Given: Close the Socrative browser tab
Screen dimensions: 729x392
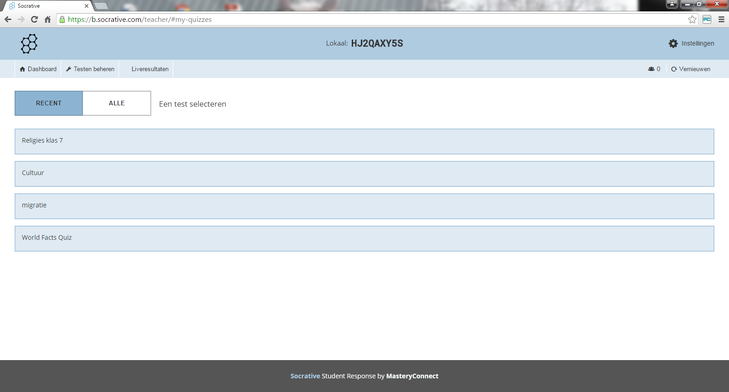Looking at the screenshot, I should coord(87,6).
